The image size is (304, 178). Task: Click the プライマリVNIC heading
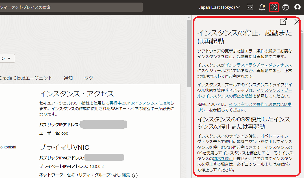[x=64, y=147]
